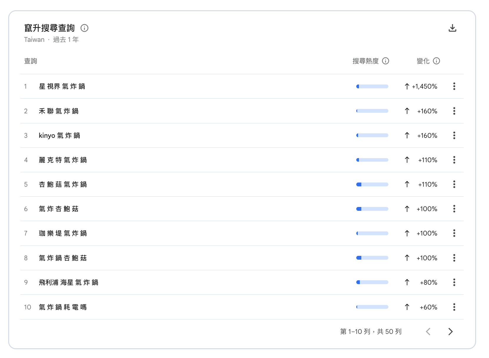
Task: Open the three-dot menu for 星視界氣炸鍋
Action: click(x=454, y=86)
